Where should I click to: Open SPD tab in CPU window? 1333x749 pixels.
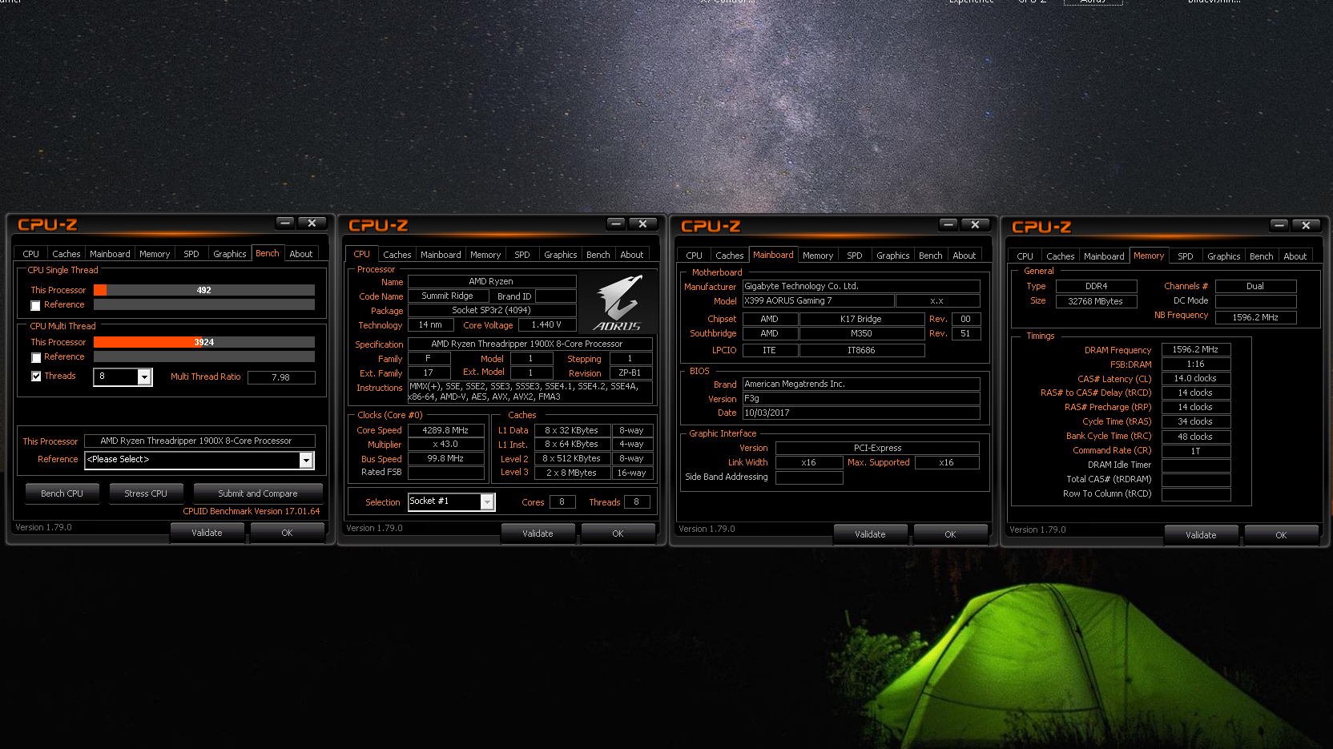coord(522,255)
